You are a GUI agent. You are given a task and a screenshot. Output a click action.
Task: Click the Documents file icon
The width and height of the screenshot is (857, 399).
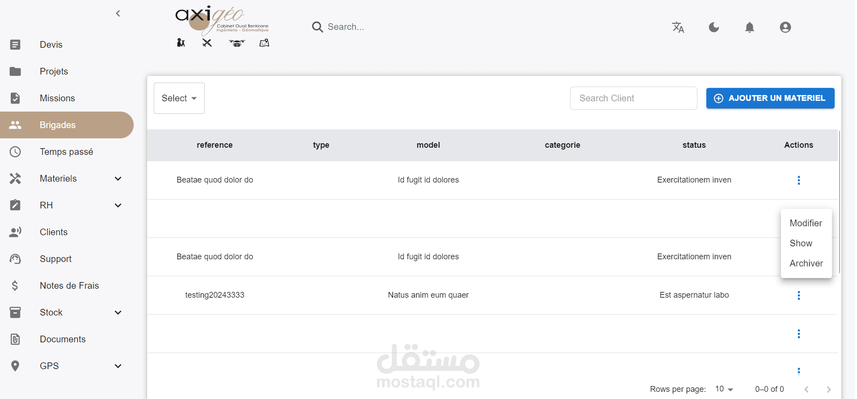pyautogui.click(x=15, y=339)
